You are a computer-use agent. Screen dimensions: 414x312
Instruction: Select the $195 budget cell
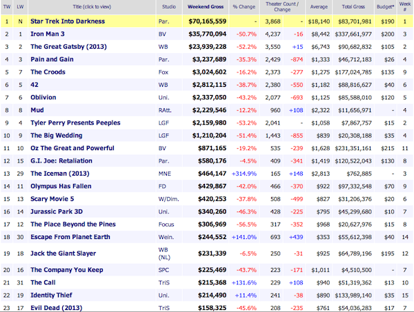tap(388, 253)
